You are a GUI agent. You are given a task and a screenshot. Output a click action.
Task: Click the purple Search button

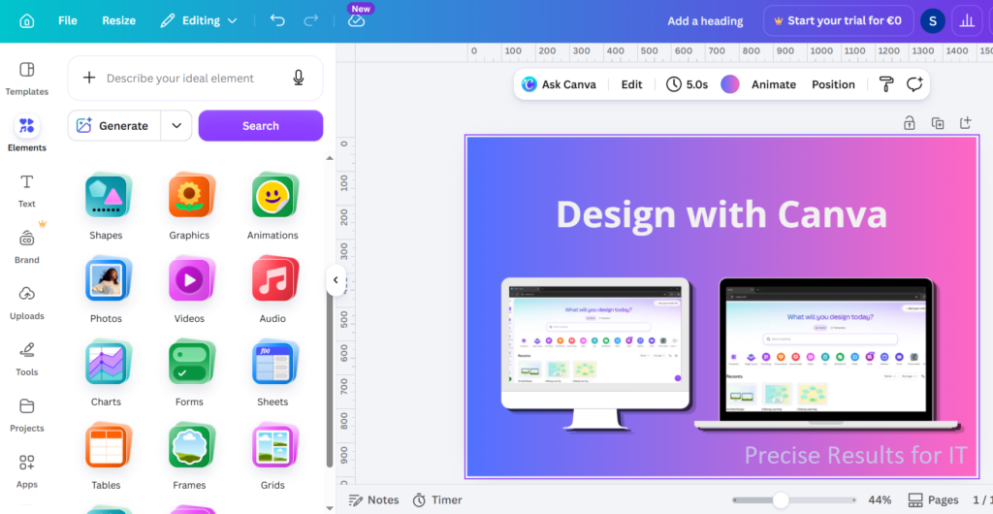click(x=260, y=125)
